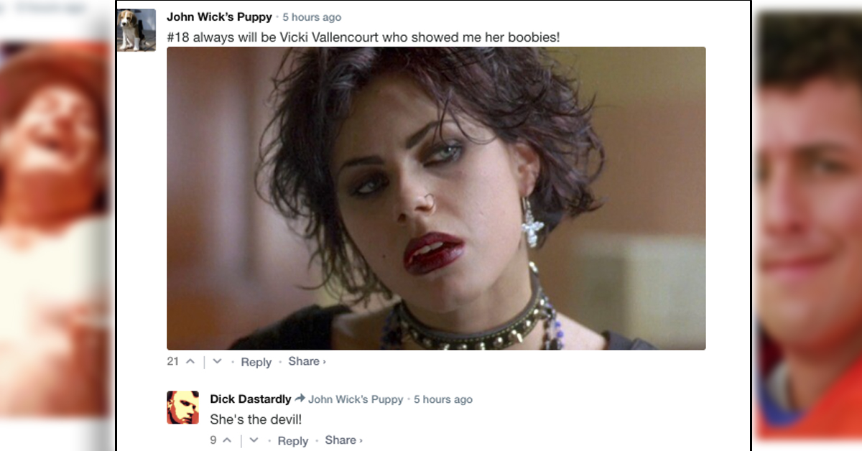This screenshot has width=862, height=451.
Task: Click Reply under "She's the devil!"
Action: [x=293, y=440]
